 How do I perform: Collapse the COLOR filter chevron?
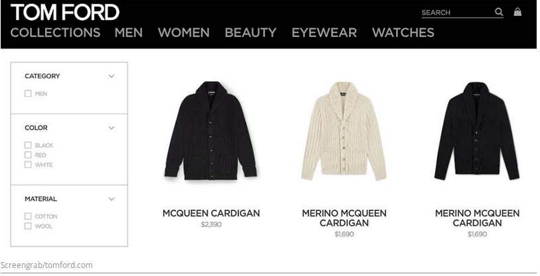pos(111,128)
